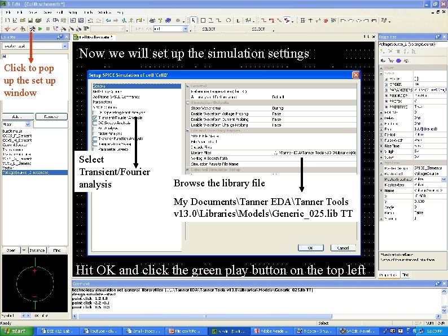Image resolution: width=448 pixels, height=336 pixels.
Task: Switch to the Adobe Reader taskbar item
Action: (271, 331)
